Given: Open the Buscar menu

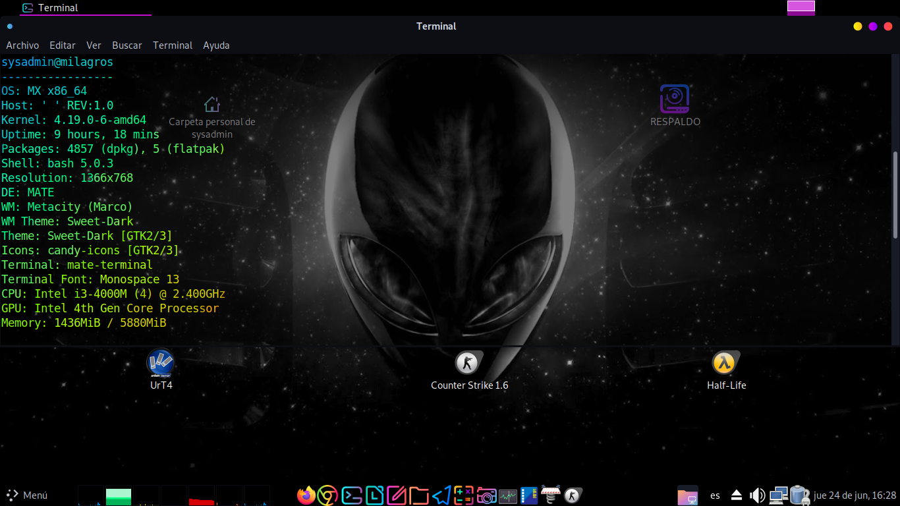Looking at the screenshot, I should (127, 45).
